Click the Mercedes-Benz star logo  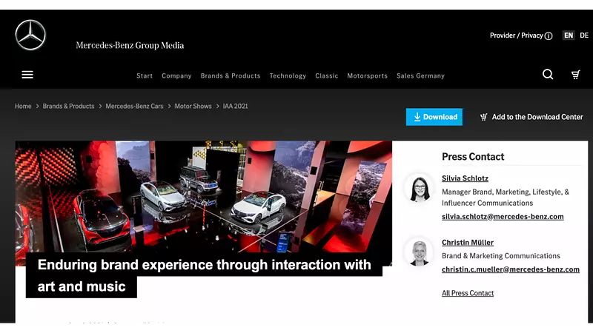[x=30, y=35]
